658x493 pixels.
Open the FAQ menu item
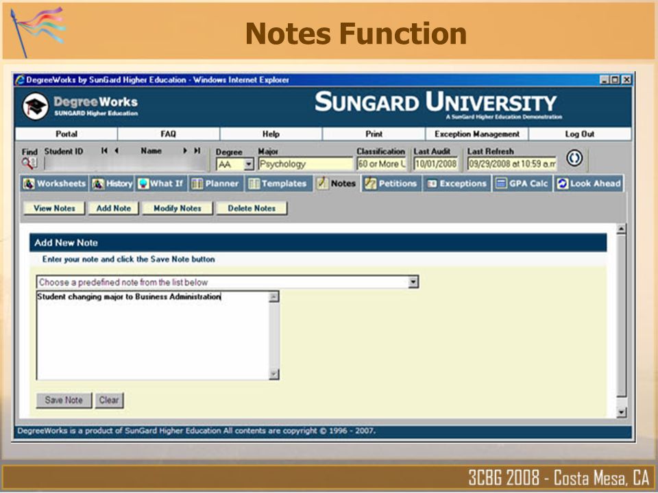point(169,134)
